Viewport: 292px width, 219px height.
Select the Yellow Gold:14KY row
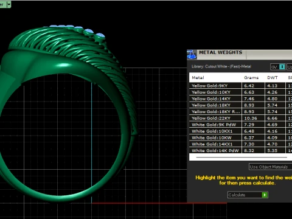[x=240, y=99]
